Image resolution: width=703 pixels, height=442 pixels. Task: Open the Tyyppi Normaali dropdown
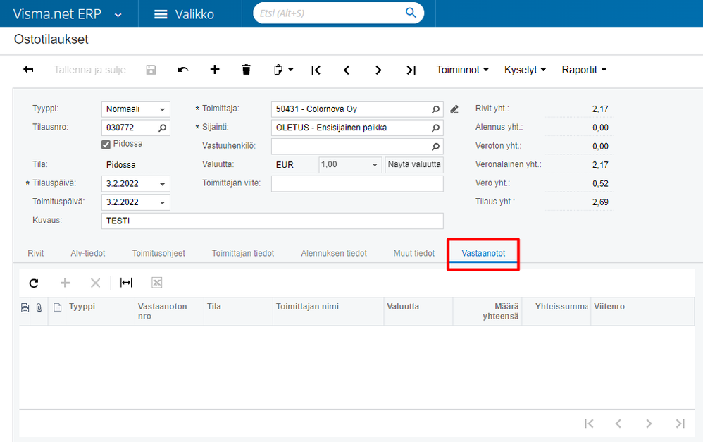click(x=162, y=109)
